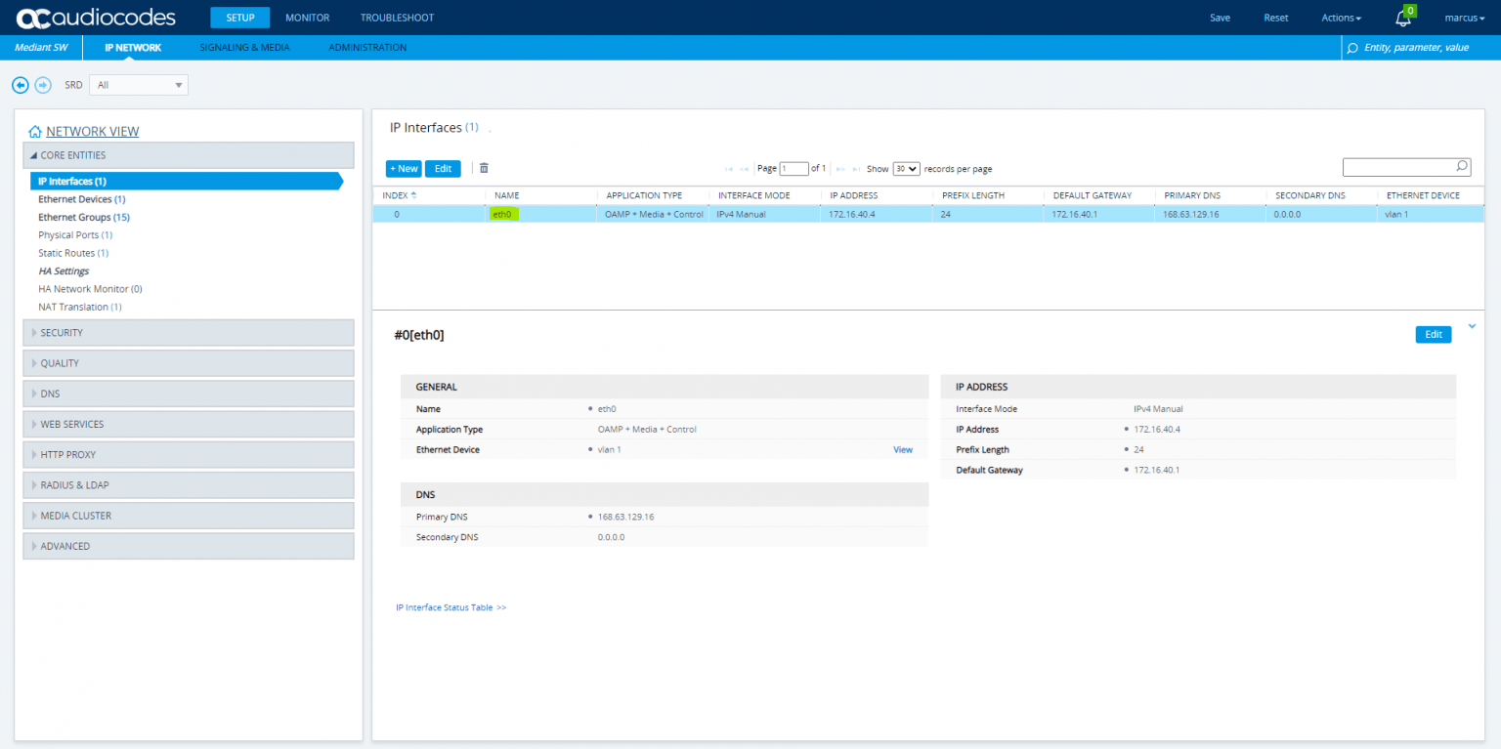Click the + New button
This screenshot has width=1501, height=749.
(x=404, y=168)
